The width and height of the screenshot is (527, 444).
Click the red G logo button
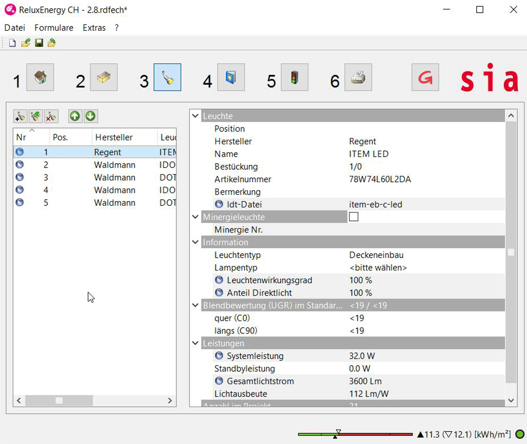[425, 77]
